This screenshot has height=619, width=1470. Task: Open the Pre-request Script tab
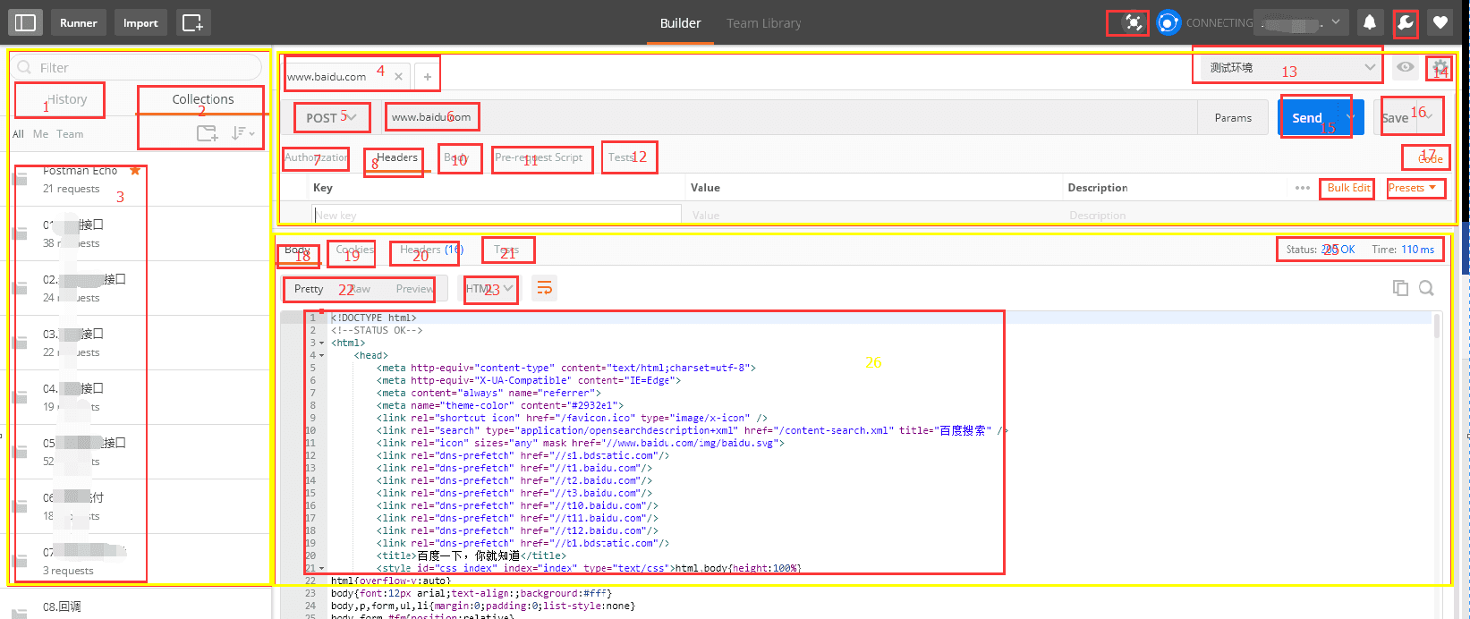click(x=539, y=157)
